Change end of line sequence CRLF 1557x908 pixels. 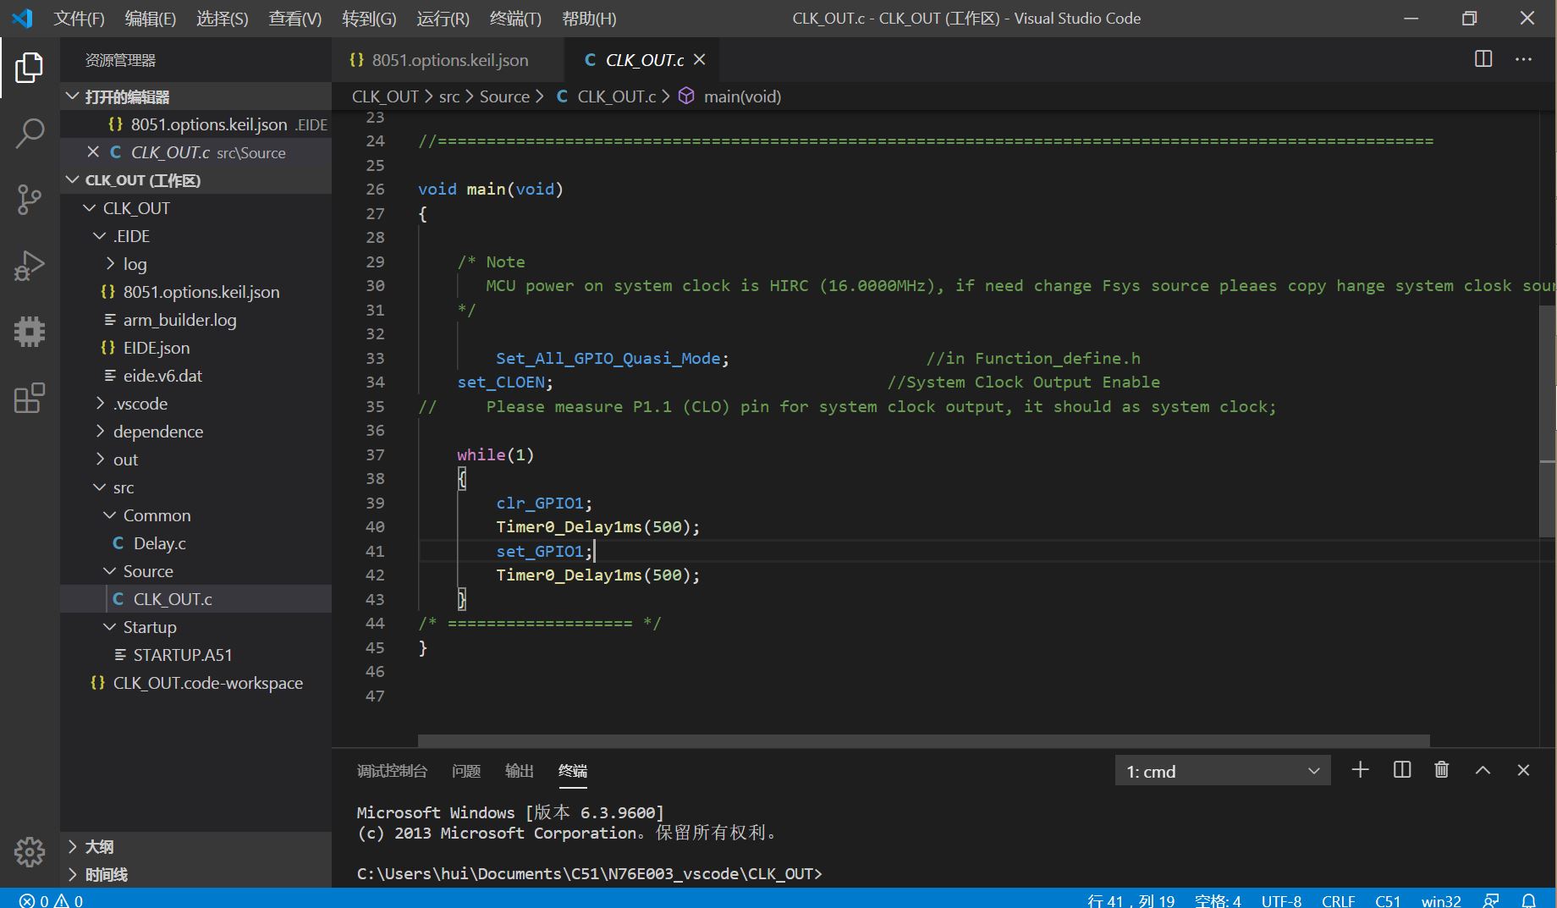click(1338, 900)
